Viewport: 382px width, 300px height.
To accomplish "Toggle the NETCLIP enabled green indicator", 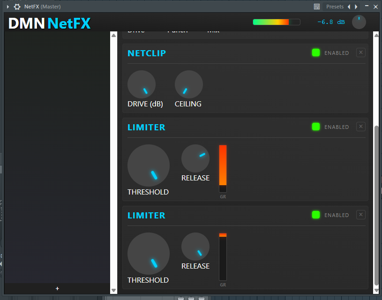I will click(316, 52).
